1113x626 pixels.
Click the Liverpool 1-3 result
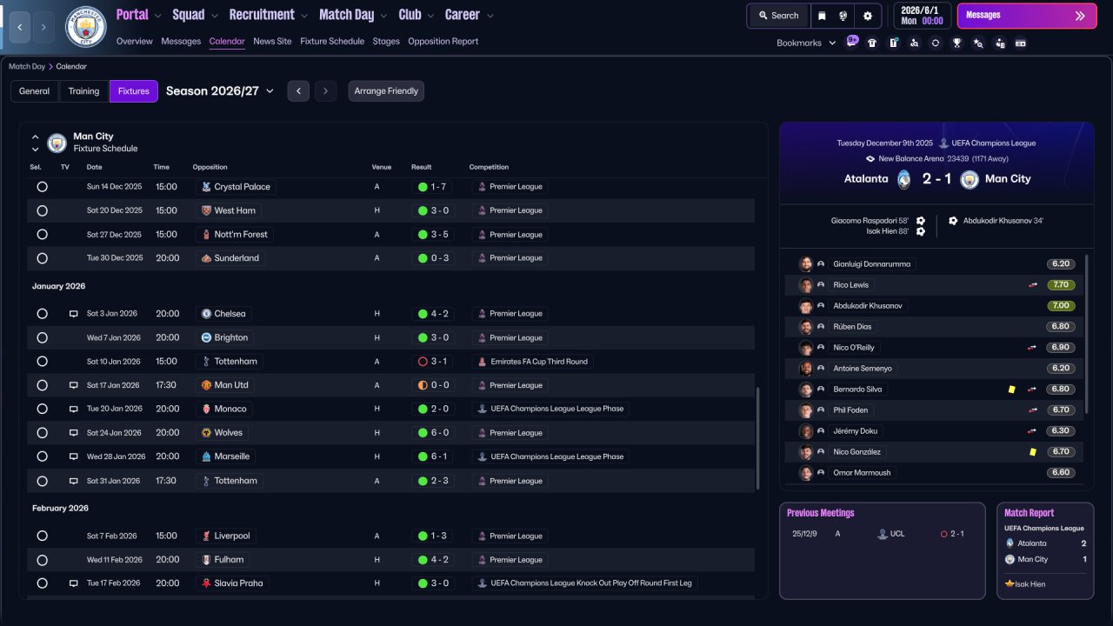(432, 536)
